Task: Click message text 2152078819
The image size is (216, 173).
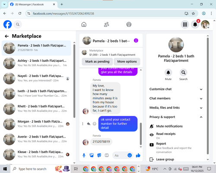Action: click(101, 141)
